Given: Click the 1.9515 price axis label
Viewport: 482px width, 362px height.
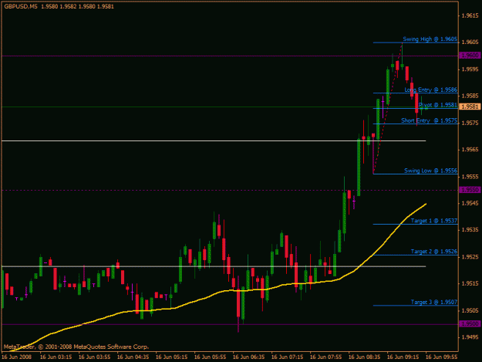Looking at the screenshot, I should 470,283.
